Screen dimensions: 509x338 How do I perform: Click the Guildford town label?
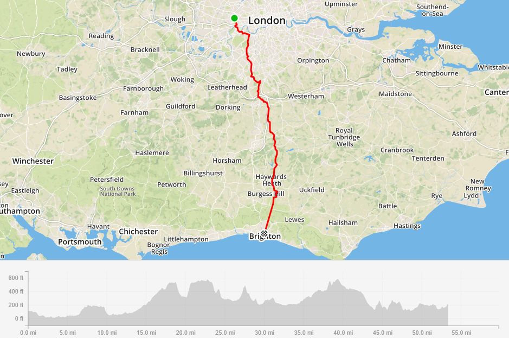click(x=181, y=106)
